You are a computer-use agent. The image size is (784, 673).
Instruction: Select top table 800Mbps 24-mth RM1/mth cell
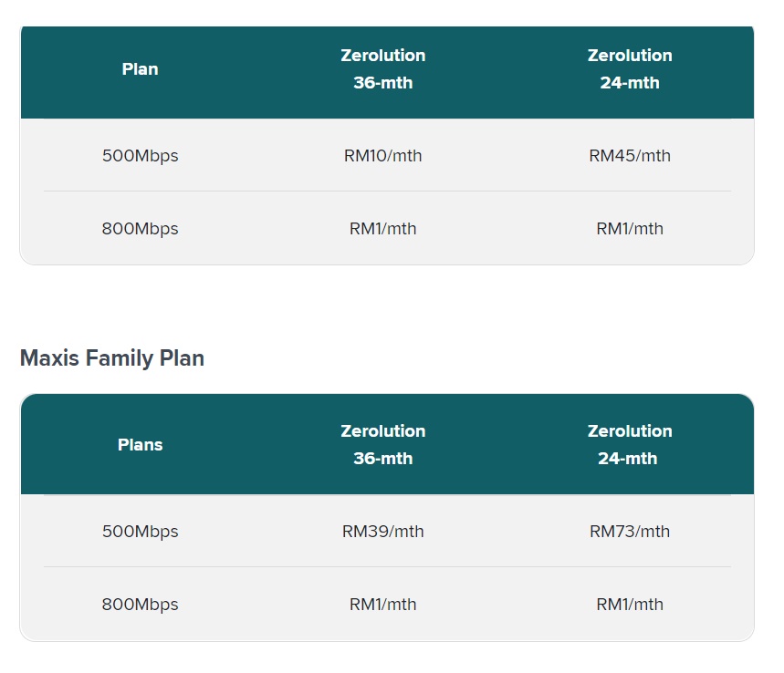point(630,228)
